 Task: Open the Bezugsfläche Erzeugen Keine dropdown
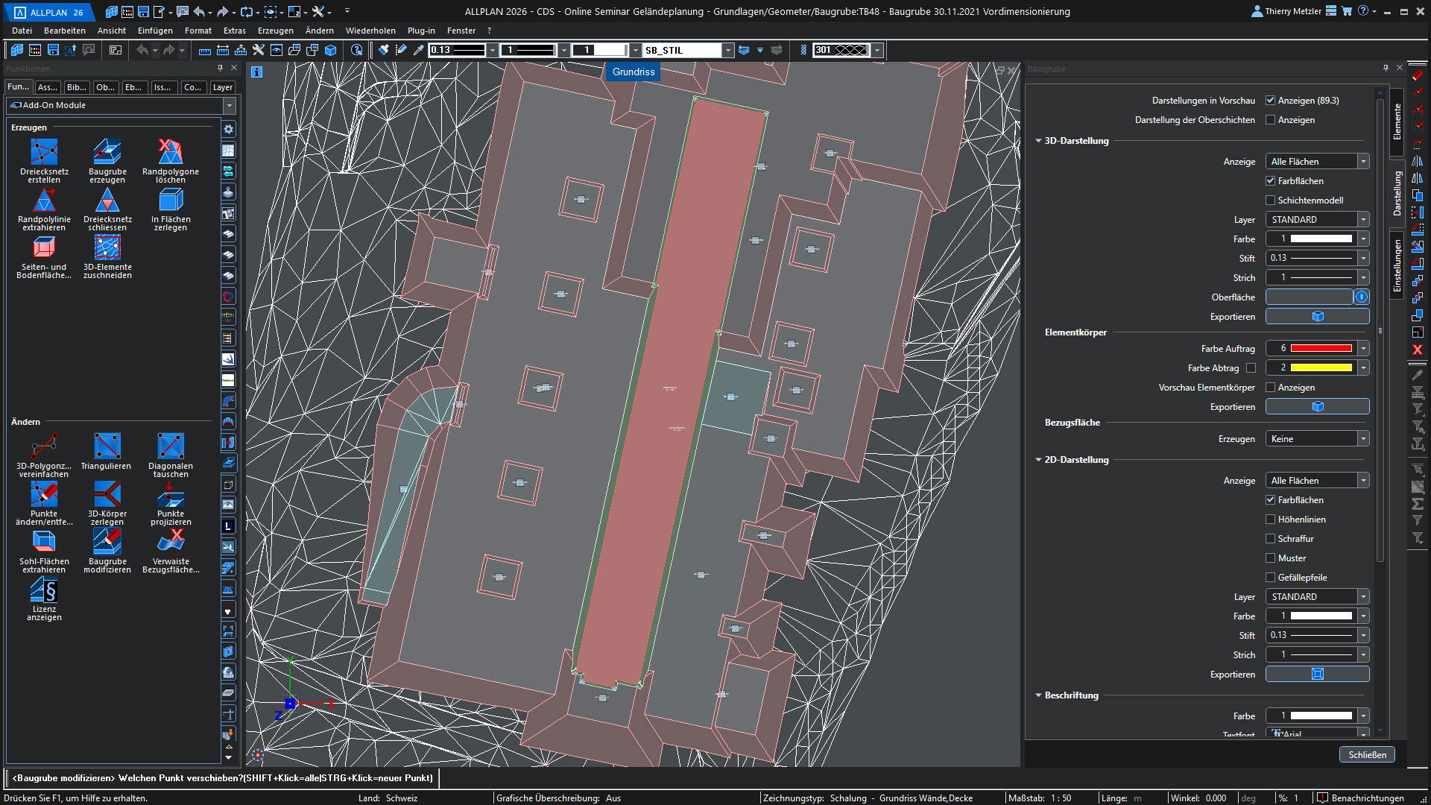[1317, 439]
